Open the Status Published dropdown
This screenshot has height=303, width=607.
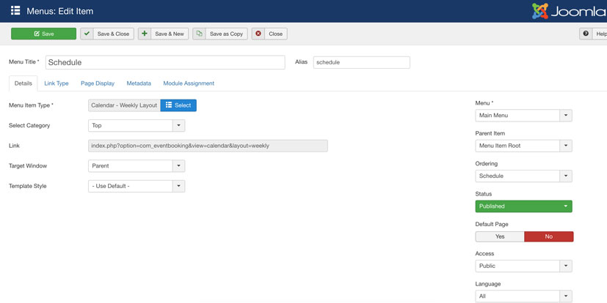(523, 206)
